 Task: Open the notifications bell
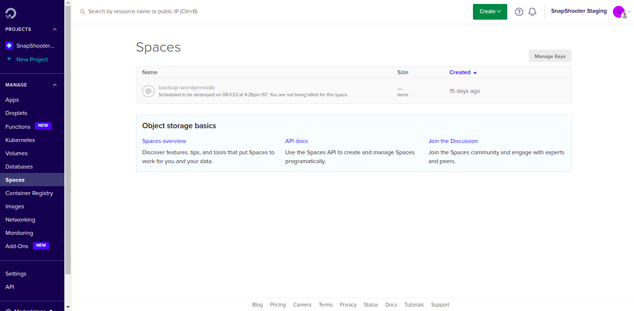click(x=532, y=12)
